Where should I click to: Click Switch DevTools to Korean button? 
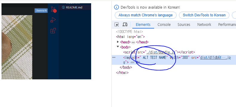[x=204, y=15]
